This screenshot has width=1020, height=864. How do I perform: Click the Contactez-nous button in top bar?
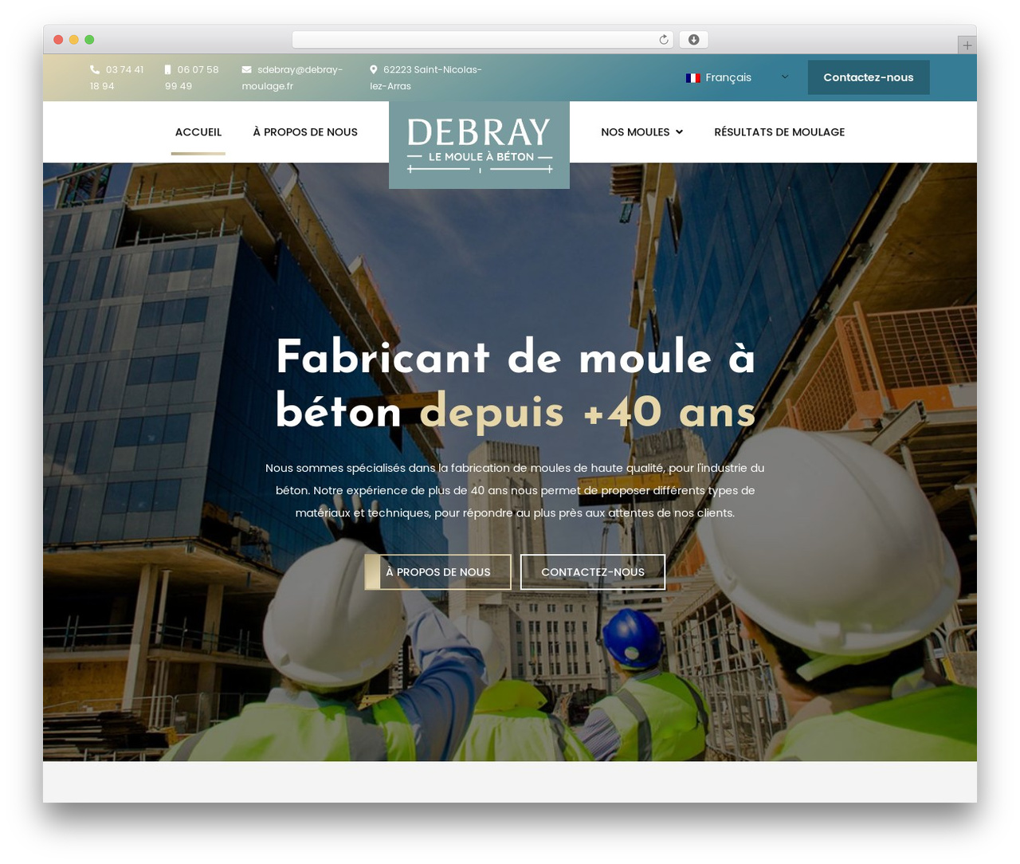pos(869,77)
